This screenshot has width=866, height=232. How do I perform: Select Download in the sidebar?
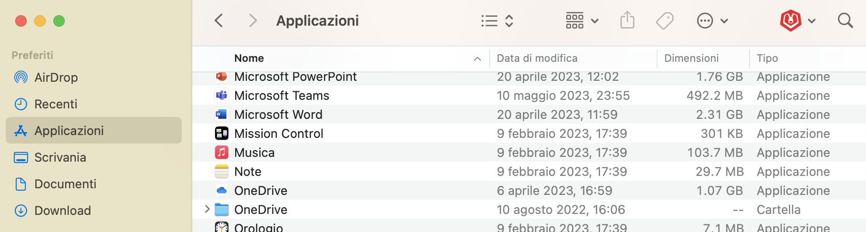coord(62,211)
